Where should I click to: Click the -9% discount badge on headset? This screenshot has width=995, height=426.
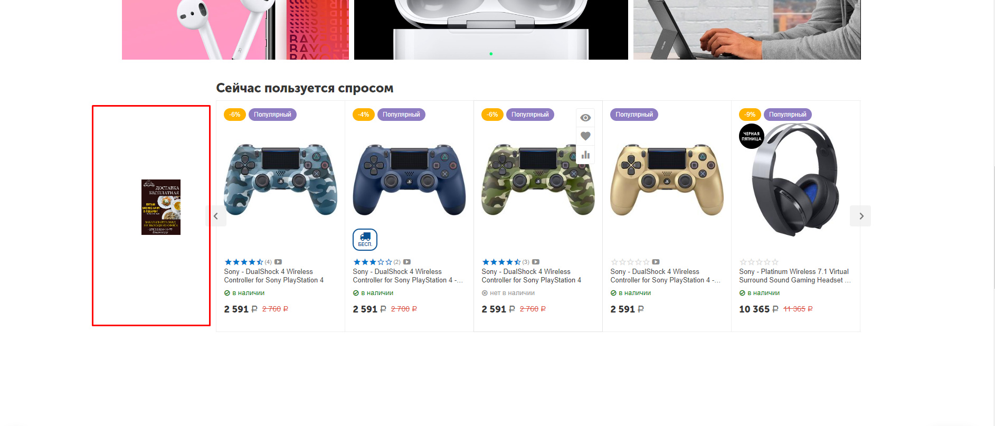(750, 115)
